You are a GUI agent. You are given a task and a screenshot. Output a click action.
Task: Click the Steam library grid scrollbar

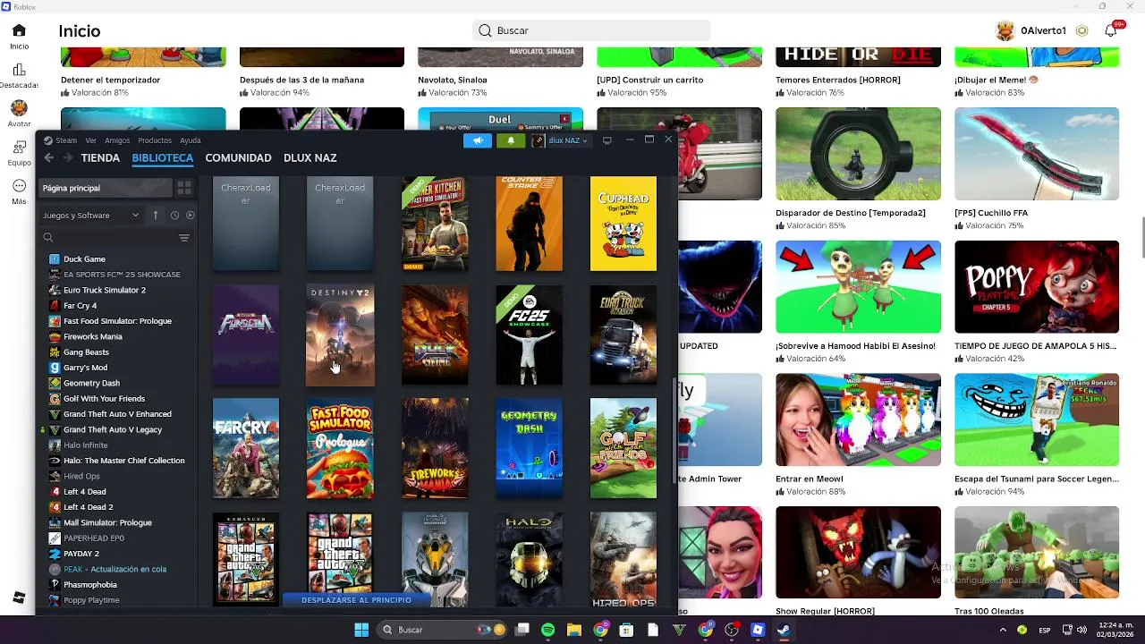click(674, 429)
